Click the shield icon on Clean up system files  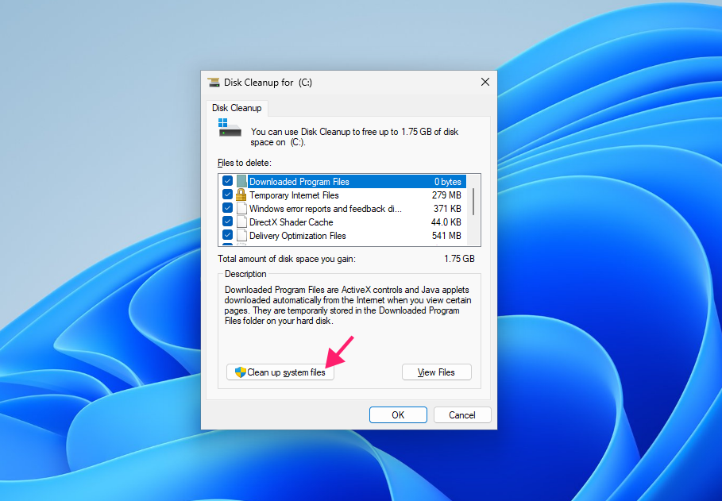(x=241, y=372)
